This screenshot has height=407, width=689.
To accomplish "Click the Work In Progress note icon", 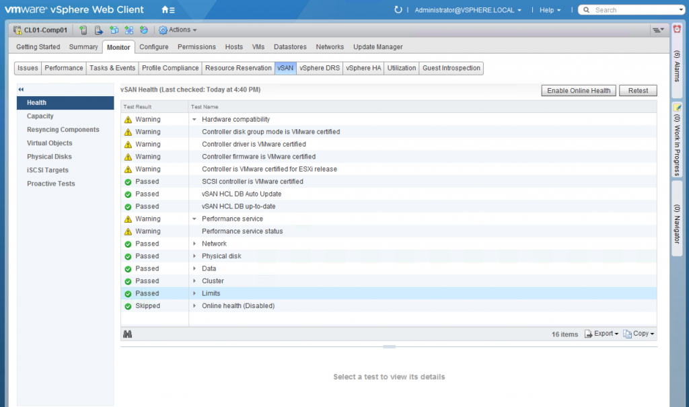I will pos(677,108).
